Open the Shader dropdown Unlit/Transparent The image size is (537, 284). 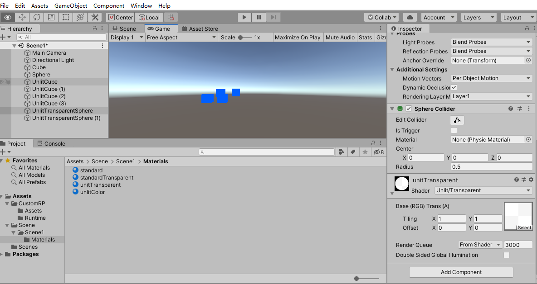coord(483,190)
